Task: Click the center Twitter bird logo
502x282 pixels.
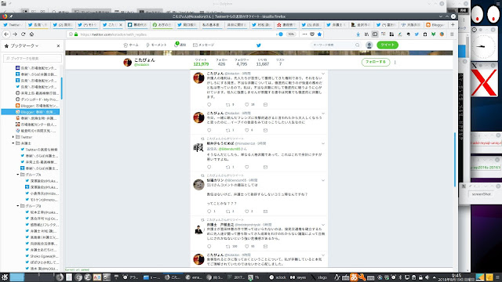Action: 259,45
